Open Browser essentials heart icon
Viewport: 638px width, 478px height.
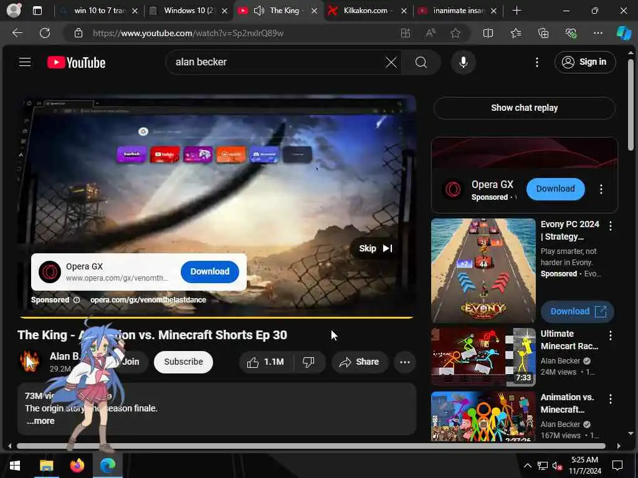point(571,34)
